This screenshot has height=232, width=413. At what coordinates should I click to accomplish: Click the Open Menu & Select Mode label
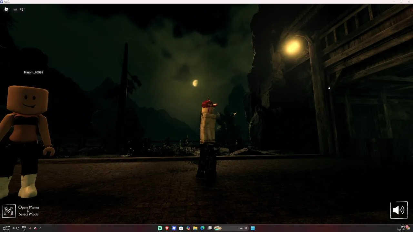point(28,211)
